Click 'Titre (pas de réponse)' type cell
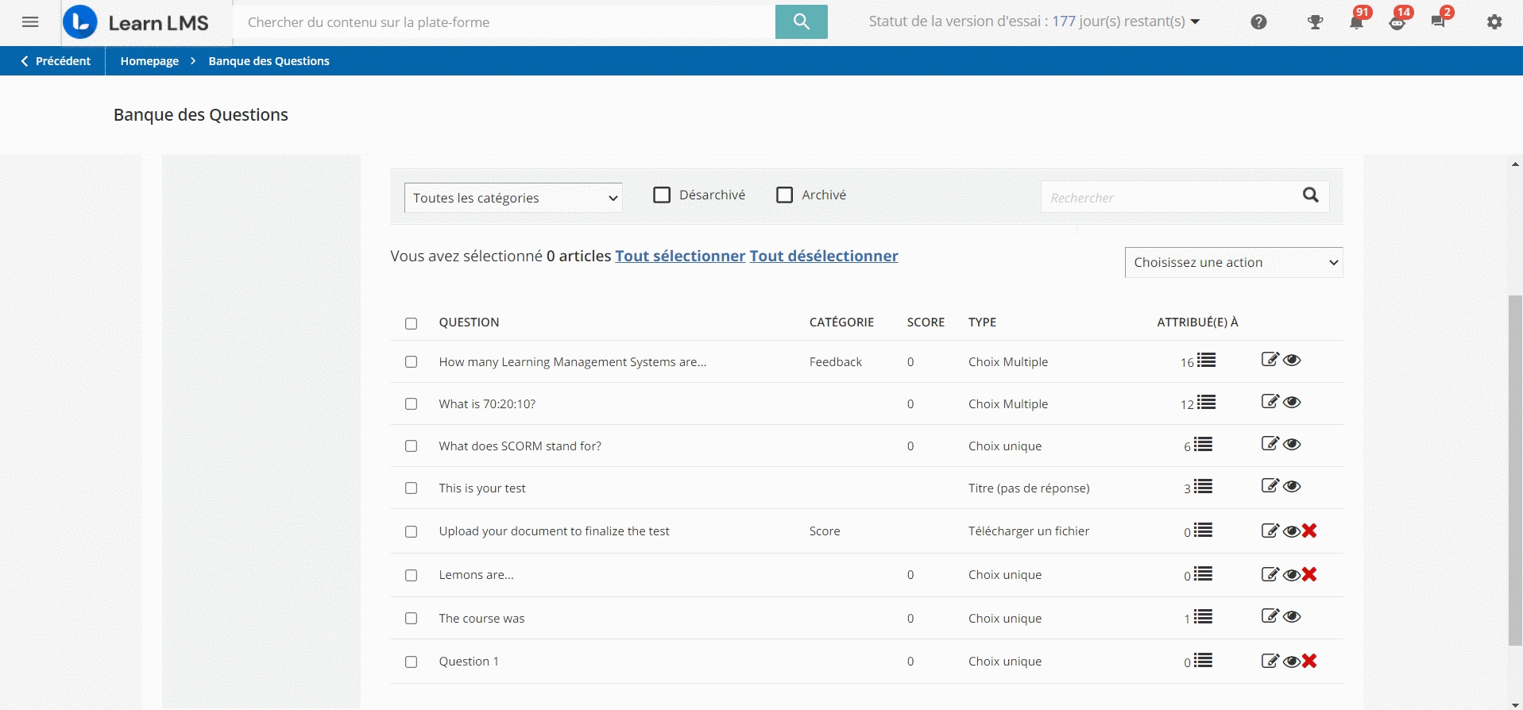Screen dimensions: 1523x710 tap(1029, 488)
